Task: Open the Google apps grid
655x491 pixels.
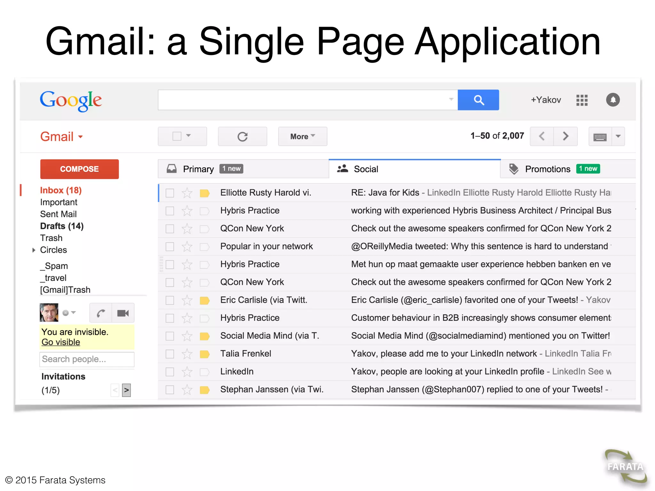Action: [582, 100]
